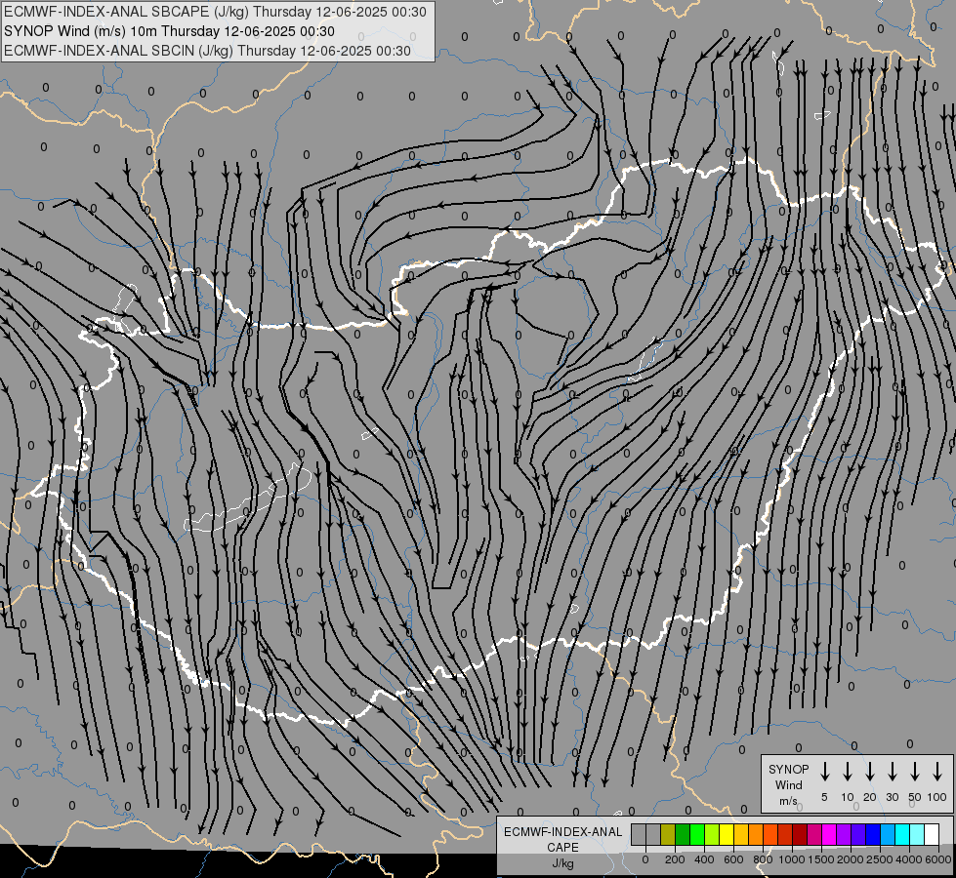This screenshot has width=956, height=878.
Task: Click the '2000' tick label on CAPE scale
Action: pos(850,859)
